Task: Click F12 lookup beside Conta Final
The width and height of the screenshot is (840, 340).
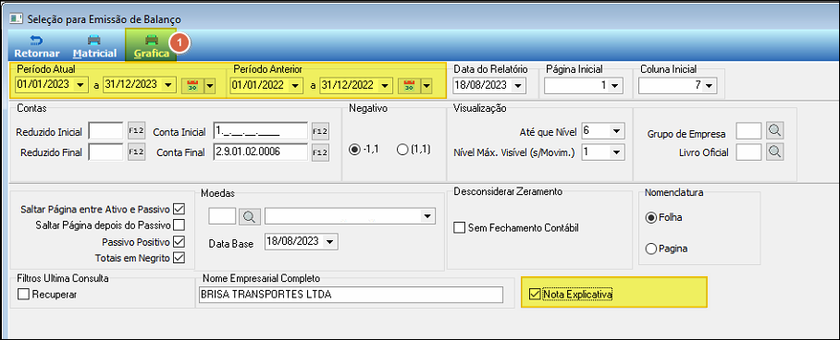Action: coord(320,152)
